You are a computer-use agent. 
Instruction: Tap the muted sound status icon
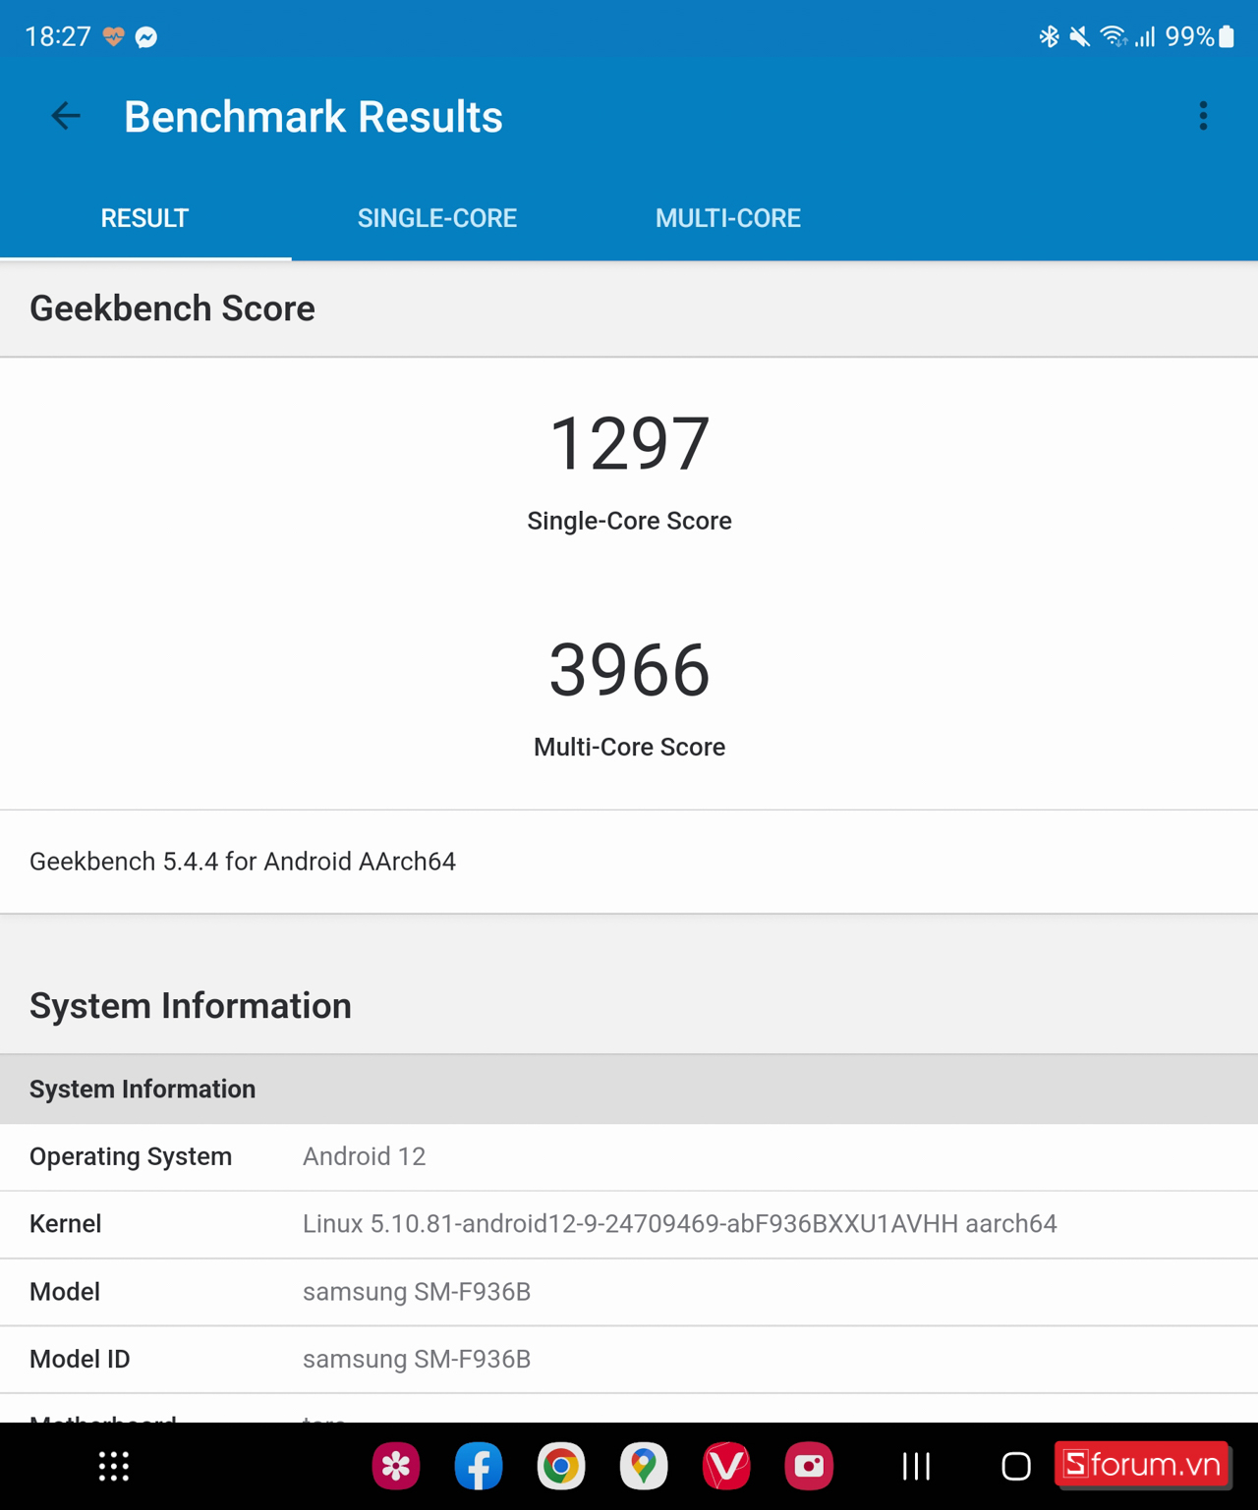1079,37
